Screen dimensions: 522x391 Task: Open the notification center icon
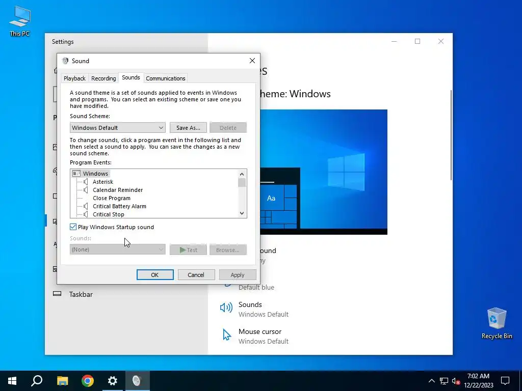pyautogui.click(x=505, y=381)
